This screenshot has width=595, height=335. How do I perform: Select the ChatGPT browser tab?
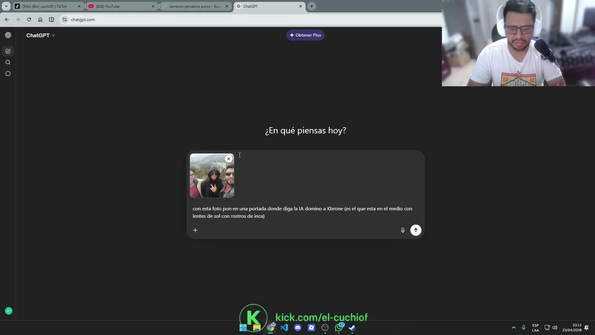(x=269, y=7)
